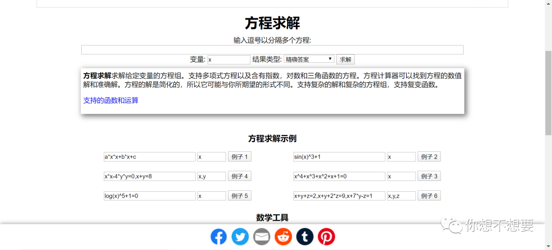The height and width of the screenshot is (250, 552).
Task: Open the 结果类型 dropdown showing 精确答案
Action: [309, 59]
